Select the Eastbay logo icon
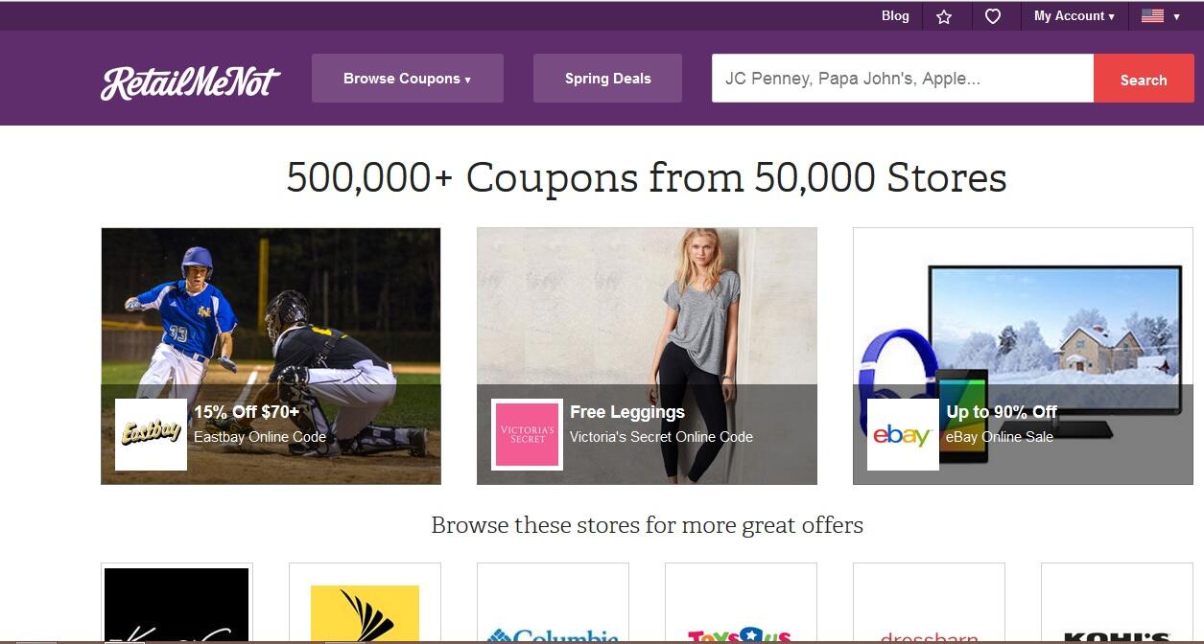 151,434
